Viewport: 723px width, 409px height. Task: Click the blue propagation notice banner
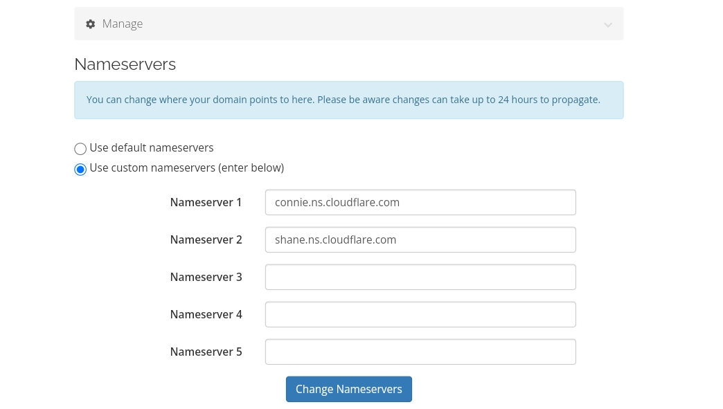[348, 100]
